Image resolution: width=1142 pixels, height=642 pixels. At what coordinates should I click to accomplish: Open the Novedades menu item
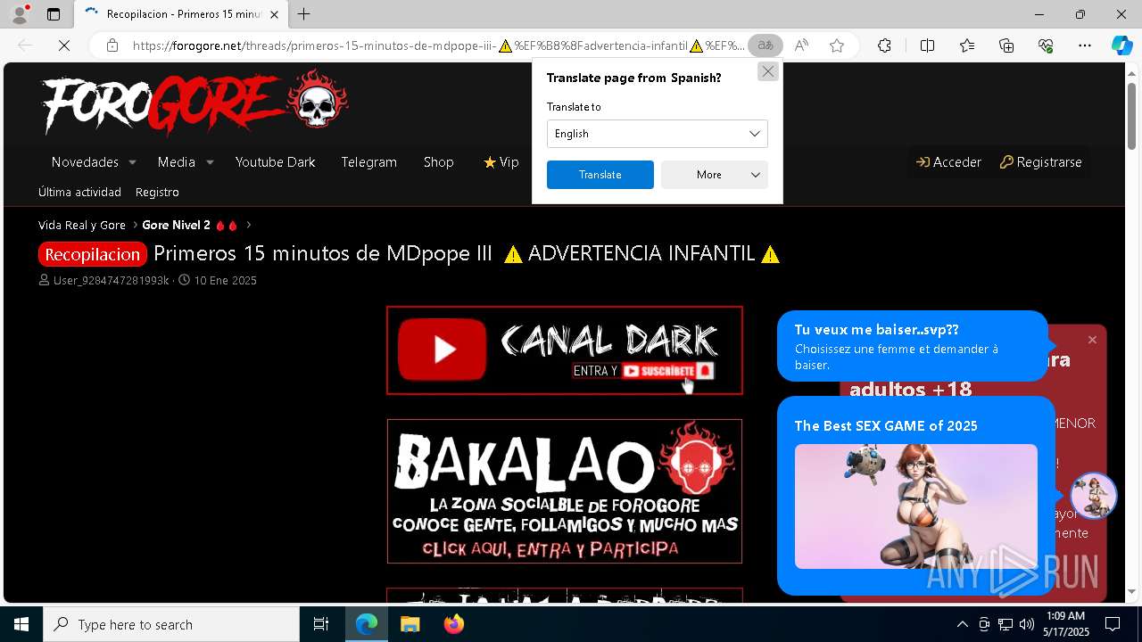point(85,162)
